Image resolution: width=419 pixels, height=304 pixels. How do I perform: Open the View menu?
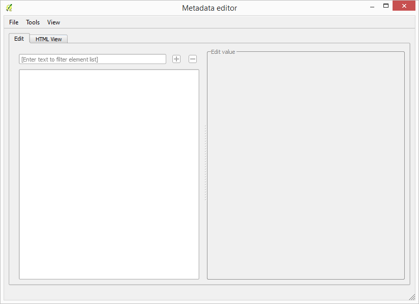point(53,22)
